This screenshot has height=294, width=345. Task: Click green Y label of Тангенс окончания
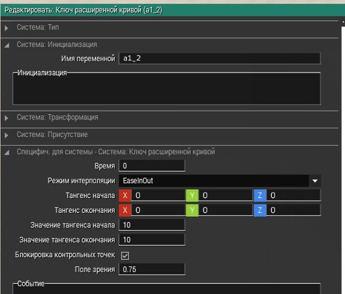tap(192, 210)
